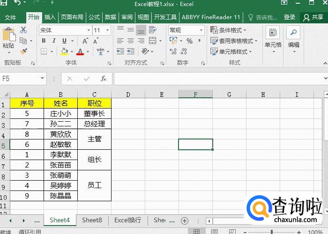Switch to the 插入 Insert tab
This screenshot has height=234, width=328.
[50, 17]
